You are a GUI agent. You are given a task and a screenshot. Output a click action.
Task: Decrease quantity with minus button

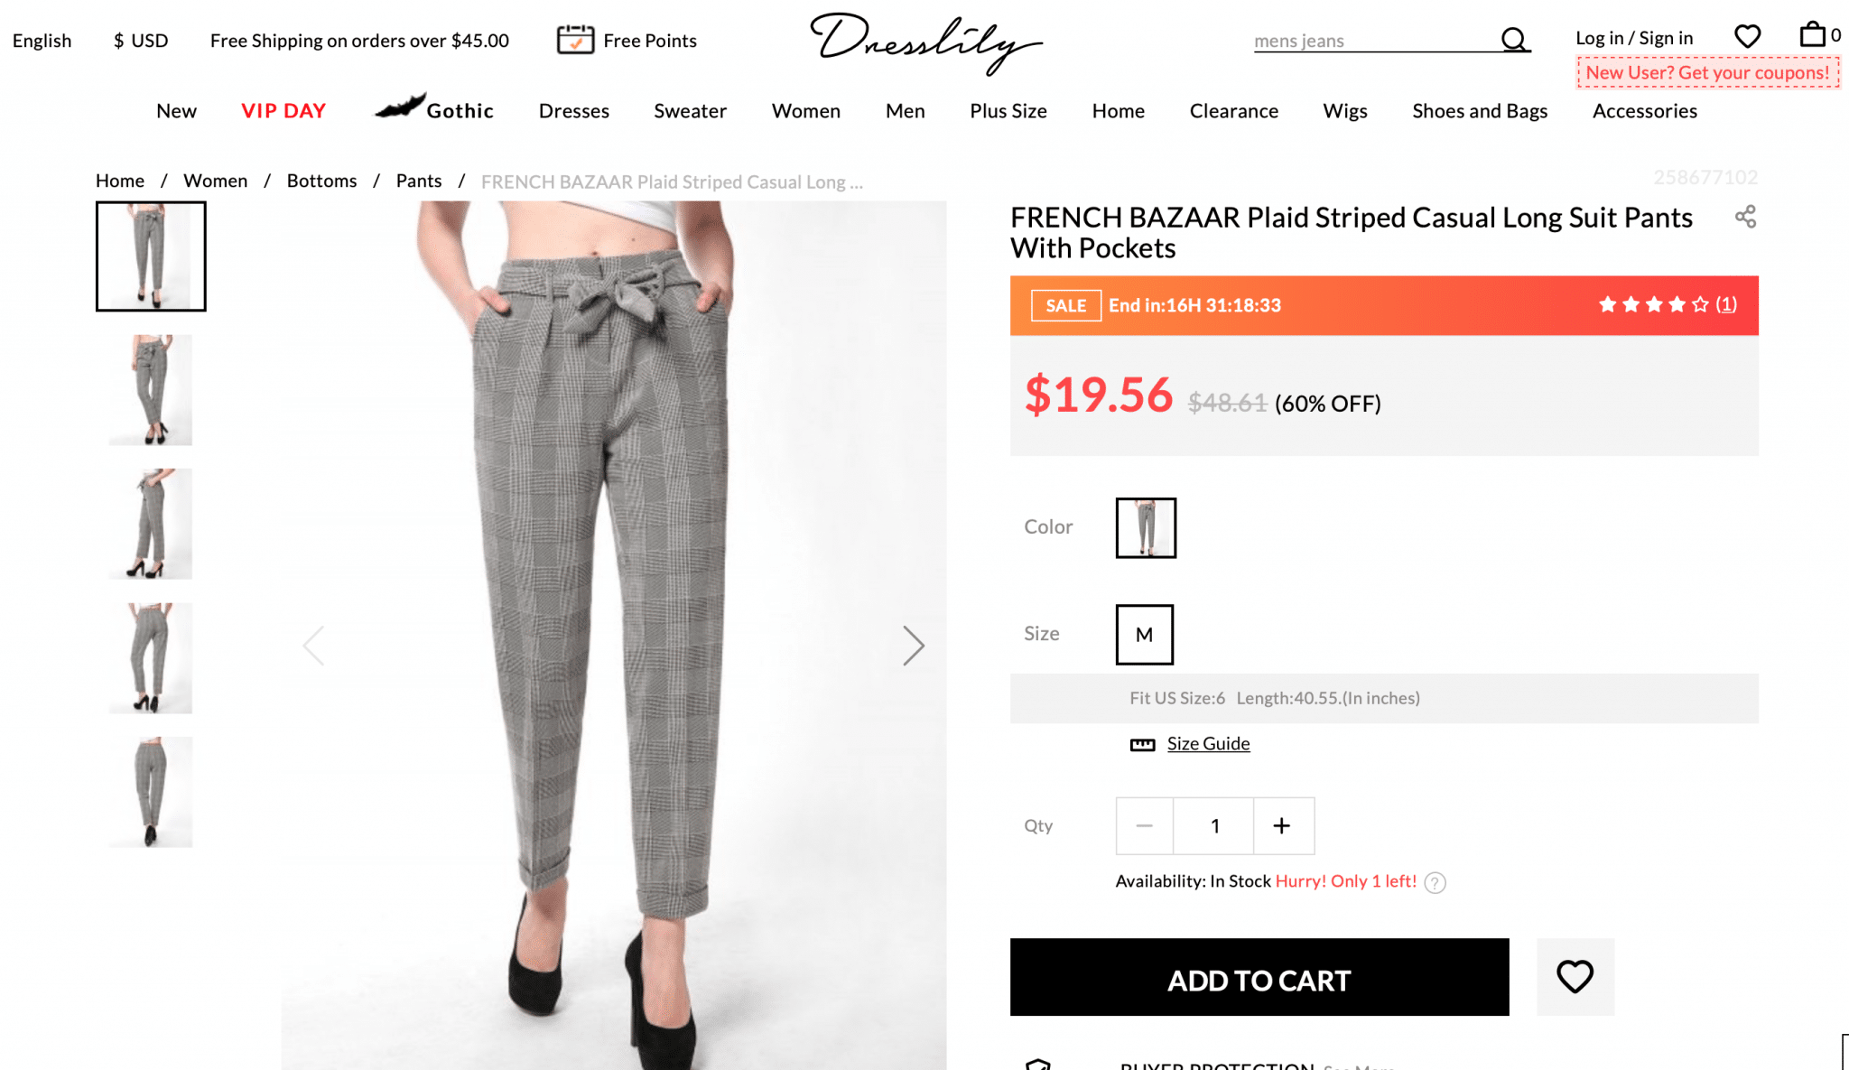(1144, 825)
